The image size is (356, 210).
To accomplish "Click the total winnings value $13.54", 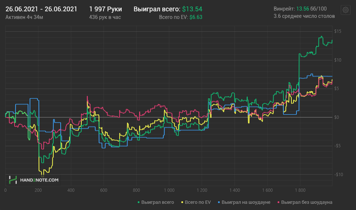I will click(192, 9).
